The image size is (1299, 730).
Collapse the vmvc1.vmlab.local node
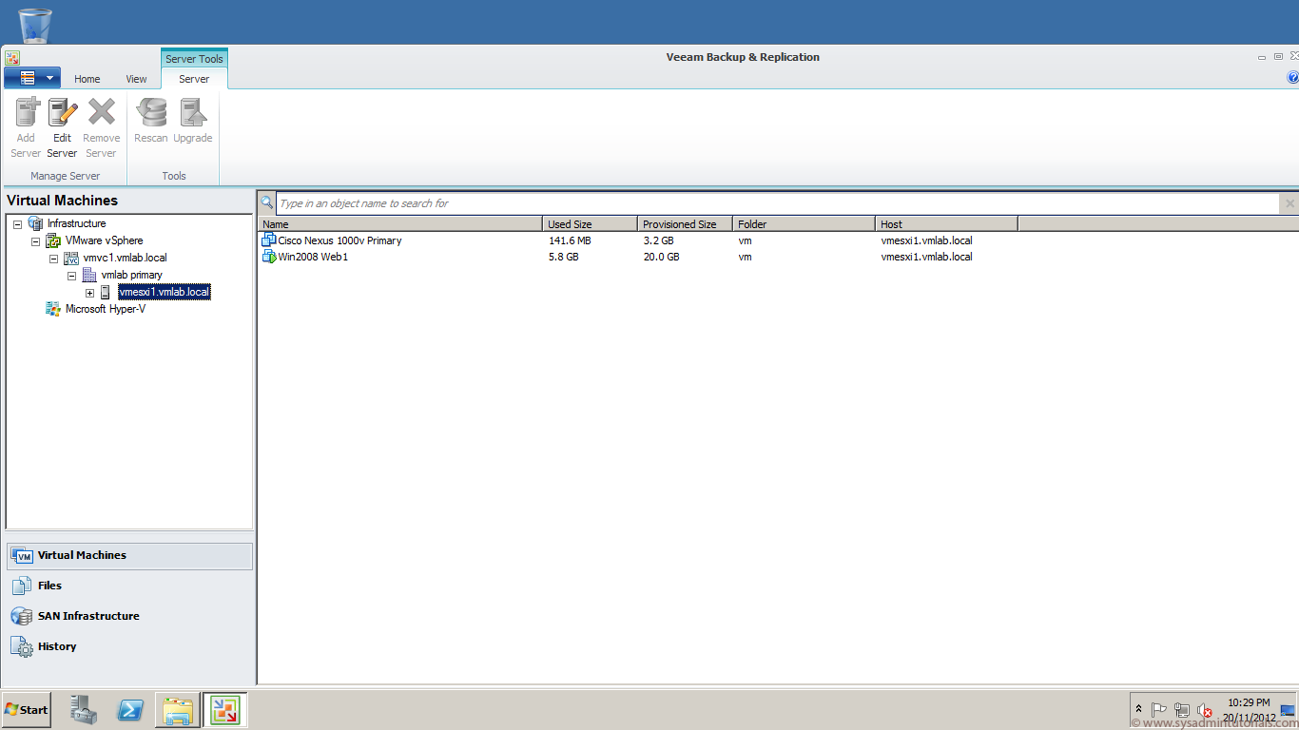[x=53, y=258]
